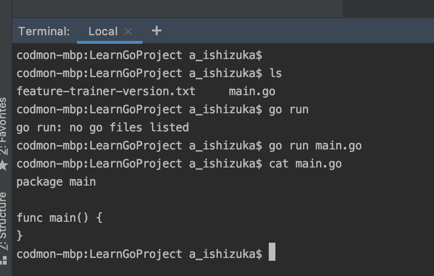
Task: Open the Structure tool window label
Action: coord(4,220)
